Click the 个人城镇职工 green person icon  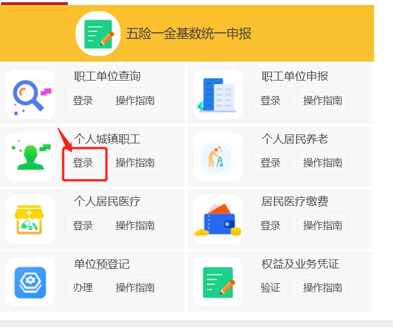pos(31,157)
